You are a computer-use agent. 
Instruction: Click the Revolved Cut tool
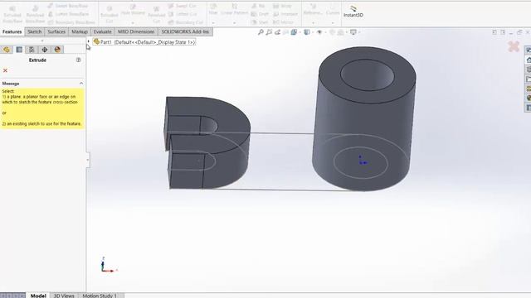156,15
